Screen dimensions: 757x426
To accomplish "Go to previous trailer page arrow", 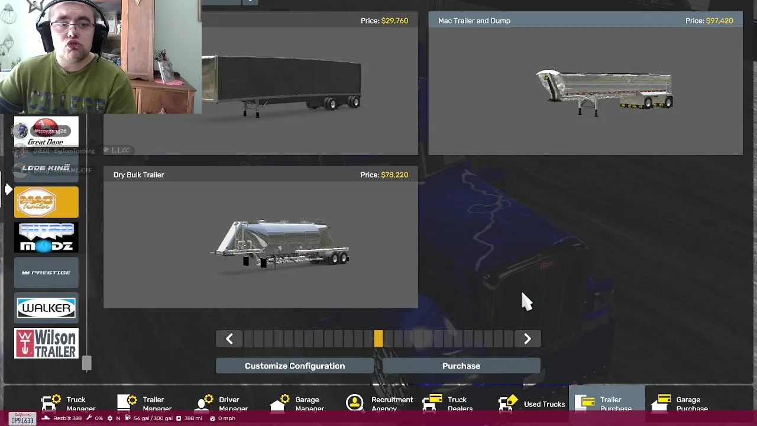I will coord(229,338).
